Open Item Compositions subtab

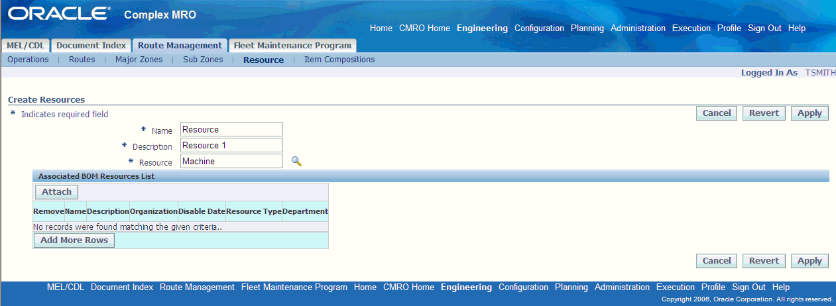339,60
